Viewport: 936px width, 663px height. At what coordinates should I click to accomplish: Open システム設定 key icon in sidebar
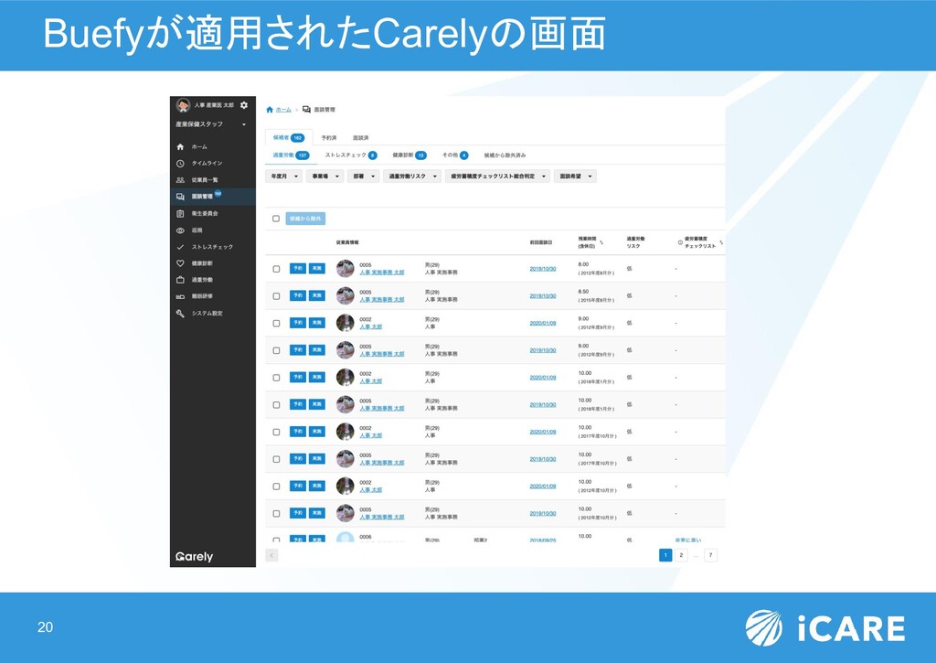[180, 313]
